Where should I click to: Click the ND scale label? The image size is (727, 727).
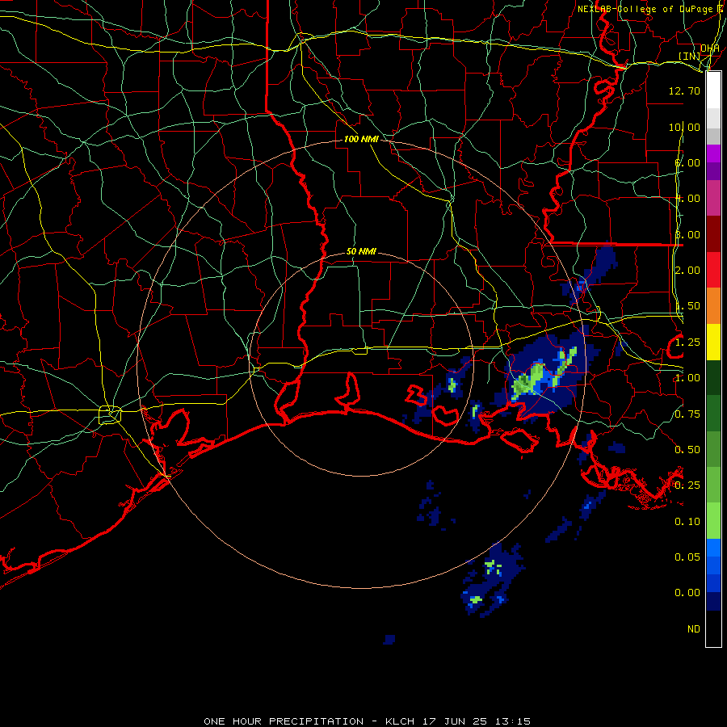coord(694,629)
